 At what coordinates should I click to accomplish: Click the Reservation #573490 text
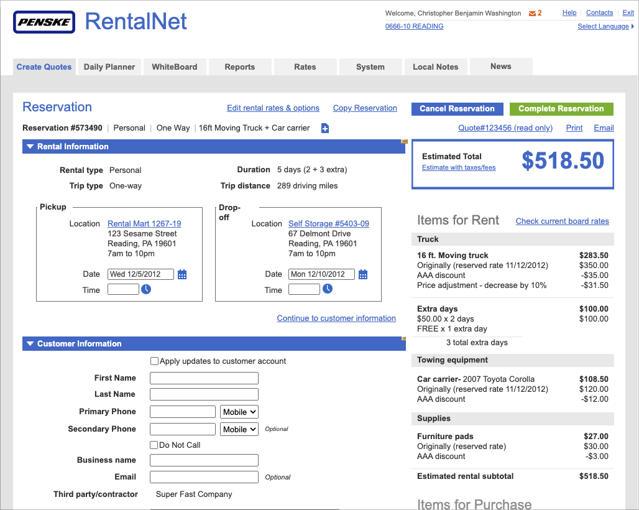pyautogui.click(x=62, y=128)
